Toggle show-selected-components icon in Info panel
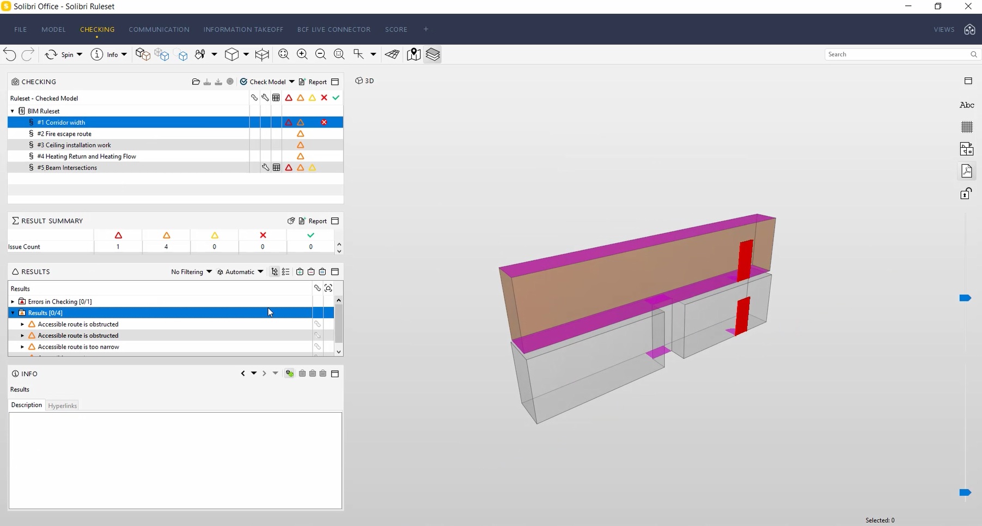The width and height of the screenshot is (982, 526). click(290, 373)
